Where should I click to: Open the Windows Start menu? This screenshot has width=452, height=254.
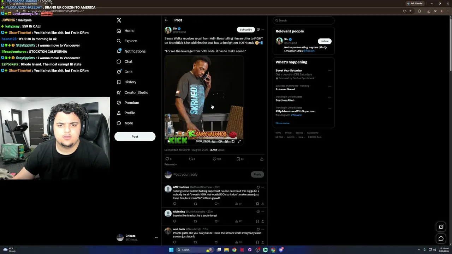pyautogui.click(x=171, y=250)
